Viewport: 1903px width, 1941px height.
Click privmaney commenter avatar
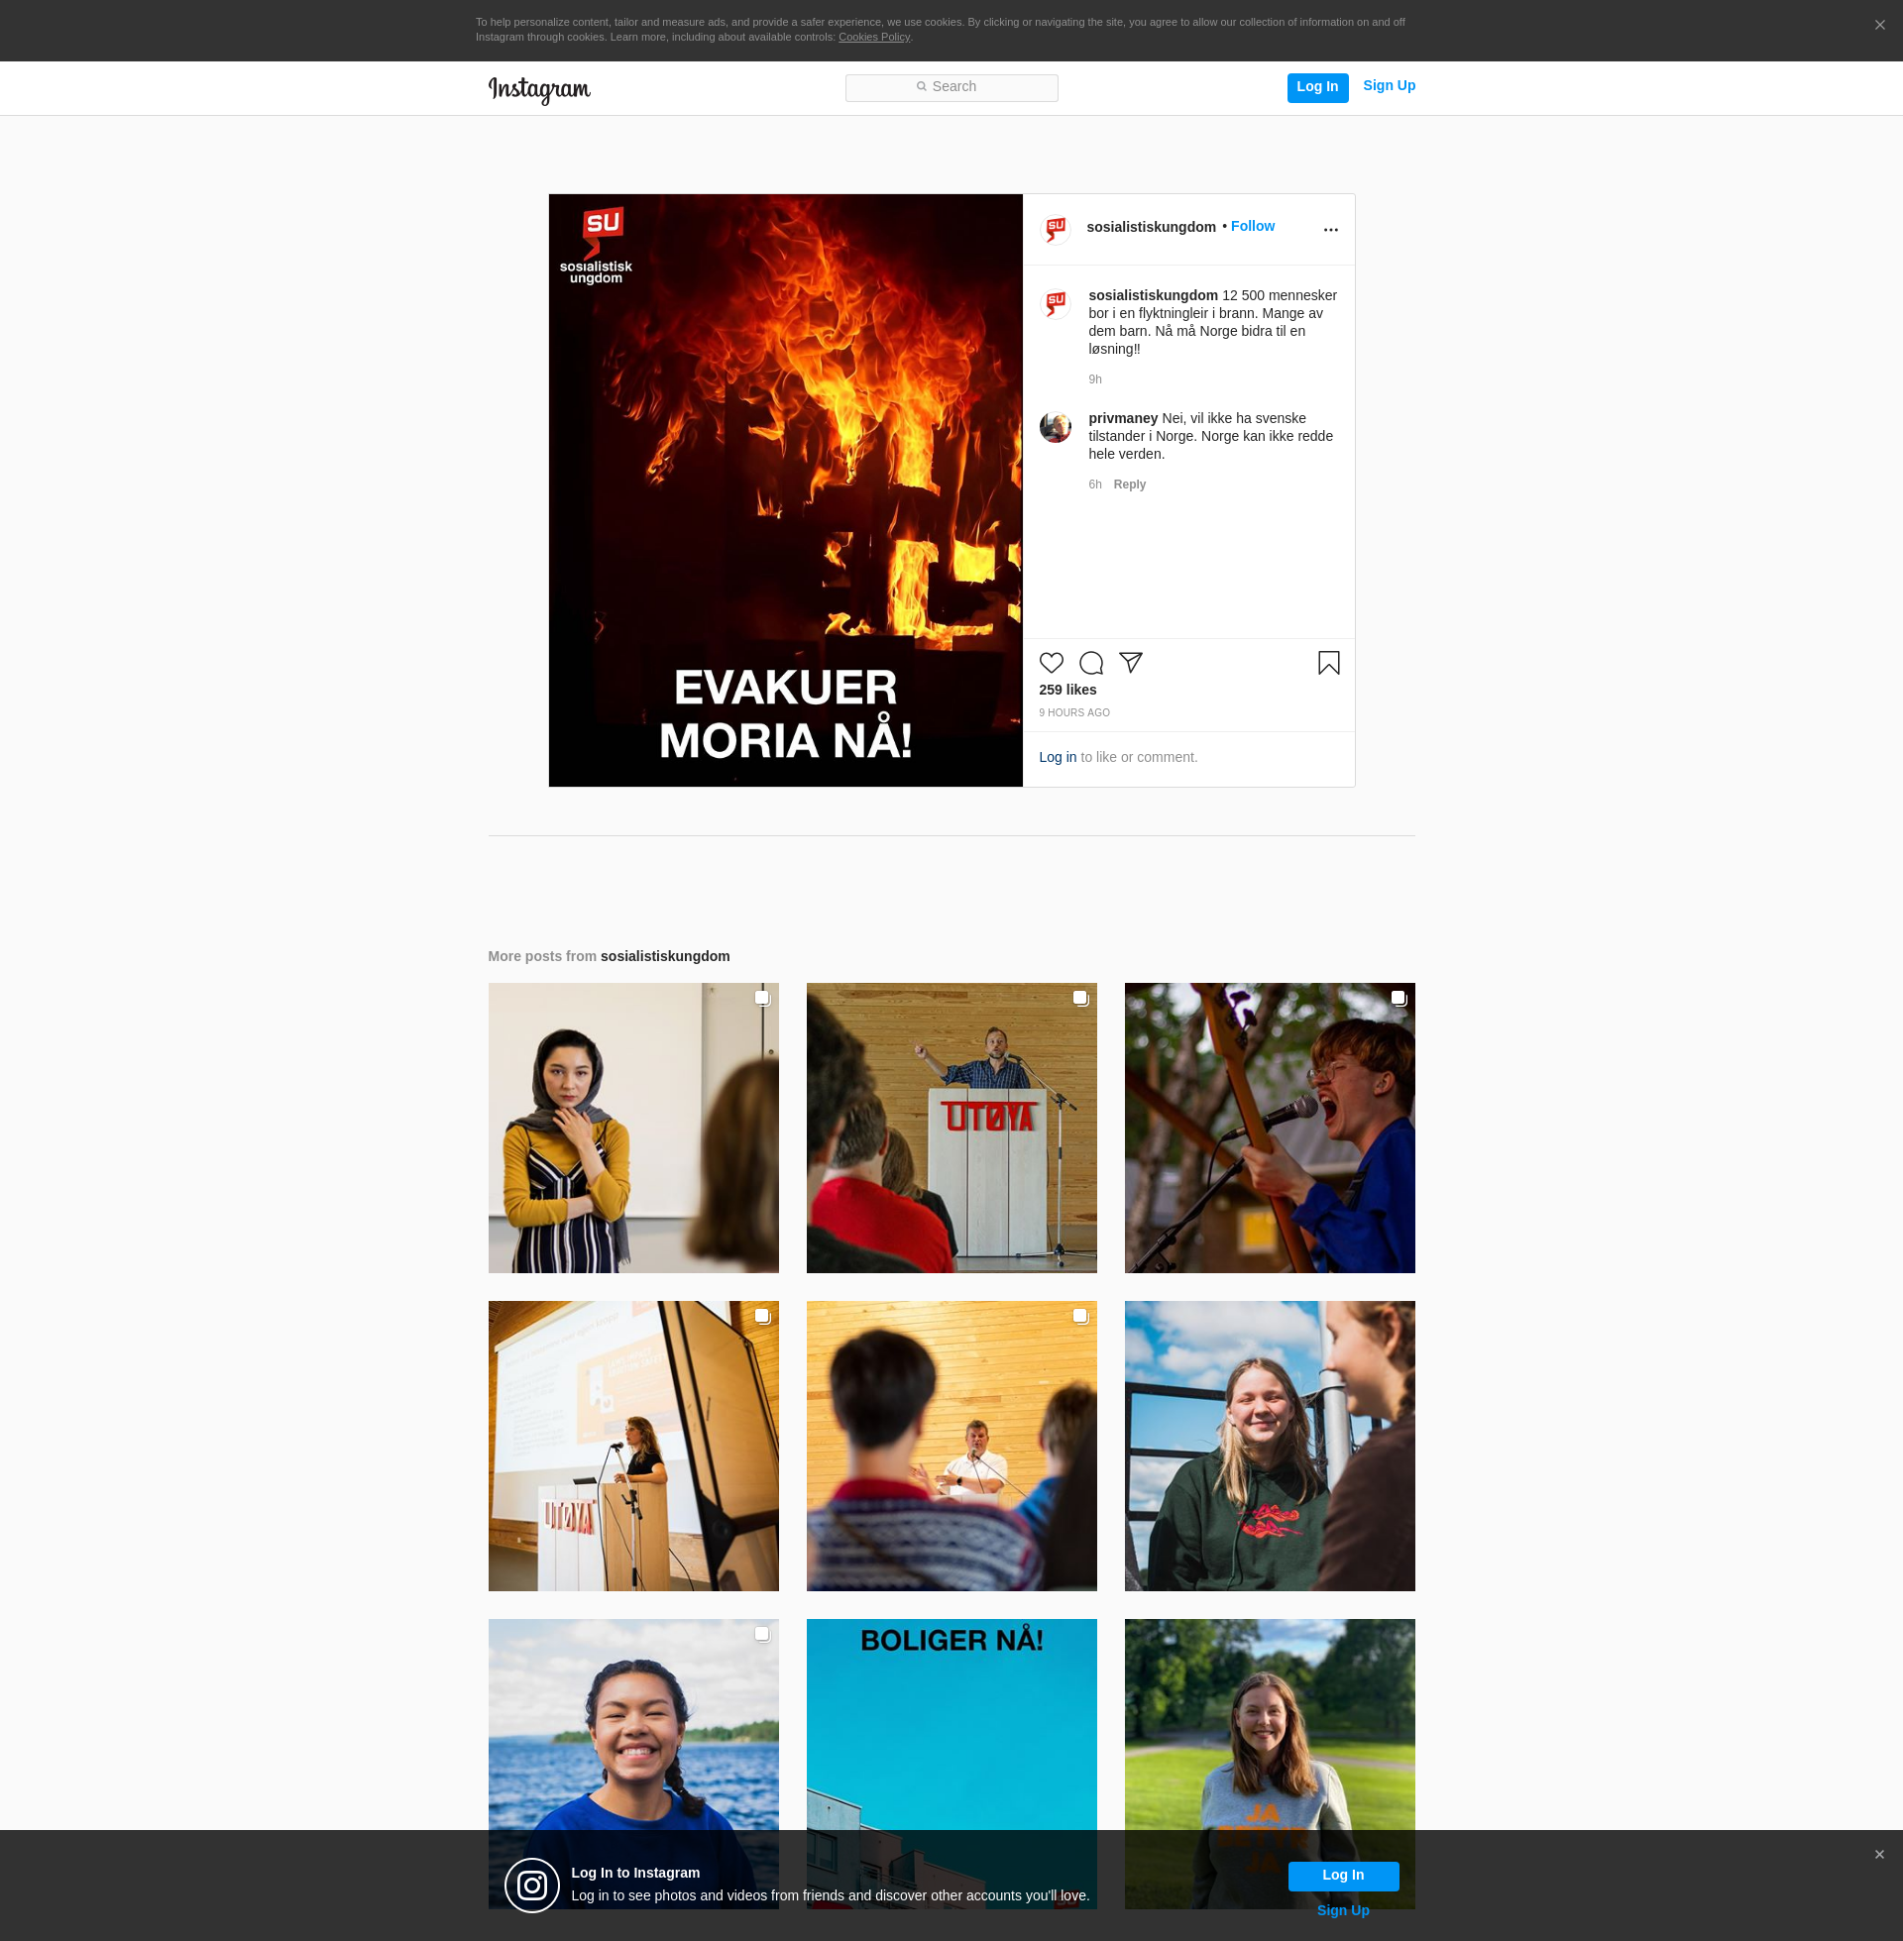tap(1056, 427)
